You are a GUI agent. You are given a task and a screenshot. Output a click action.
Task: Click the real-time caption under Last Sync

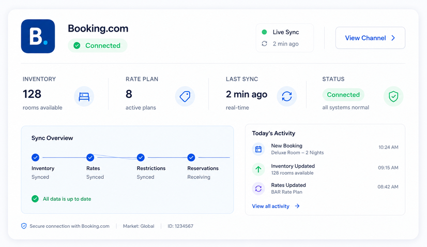(237, 108)
